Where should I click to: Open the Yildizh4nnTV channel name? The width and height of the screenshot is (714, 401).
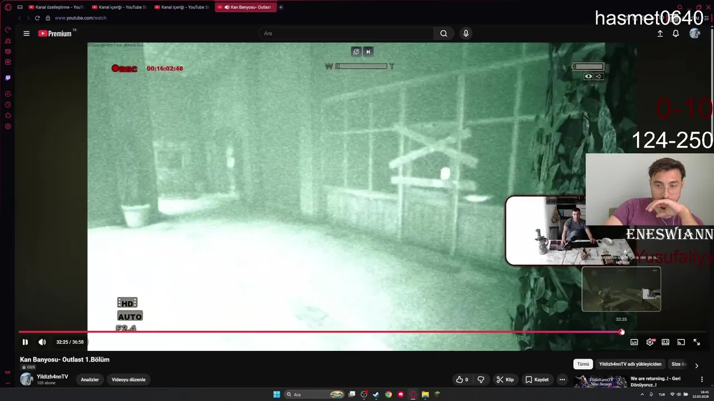pyautogui.click(x=52, y=377)
